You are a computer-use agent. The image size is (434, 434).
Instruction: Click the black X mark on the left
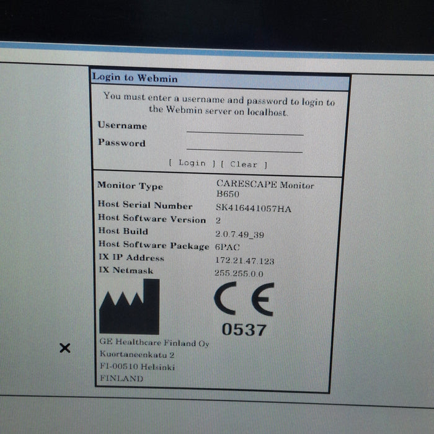[64, 348]
